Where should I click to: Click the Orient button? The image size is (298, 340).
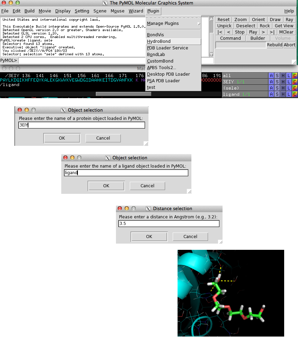pyautogui.click(x=258, y=19)
